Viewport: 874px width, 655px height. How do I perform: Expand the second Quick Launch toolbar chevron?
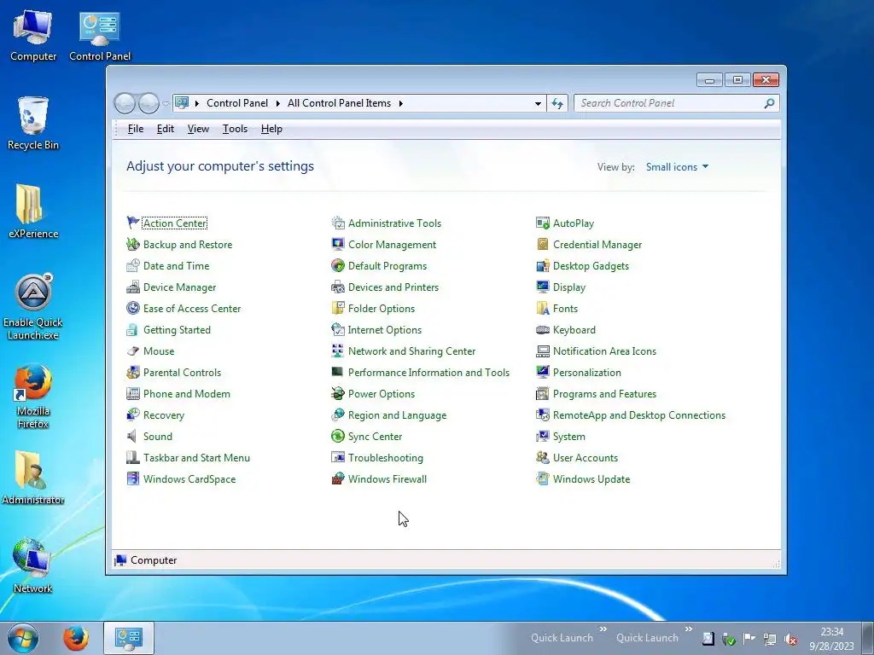689,629
